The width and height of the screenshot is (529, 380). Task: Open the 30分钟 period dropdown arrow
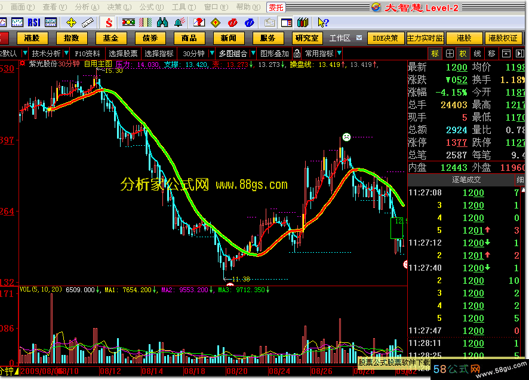pyautogui.click(x=212, y=53)
